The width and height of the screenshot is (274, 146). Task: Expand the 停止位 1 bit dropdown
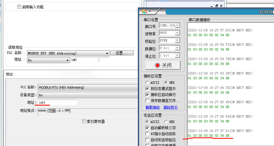point(177,55)
